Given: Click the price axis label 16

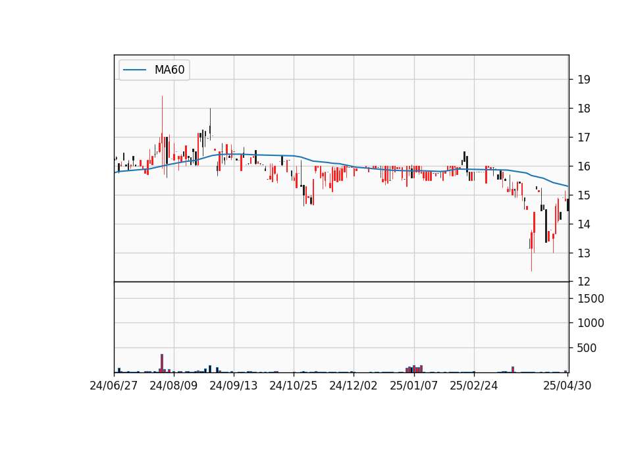Looking at the screenshot, I should 584,166.
